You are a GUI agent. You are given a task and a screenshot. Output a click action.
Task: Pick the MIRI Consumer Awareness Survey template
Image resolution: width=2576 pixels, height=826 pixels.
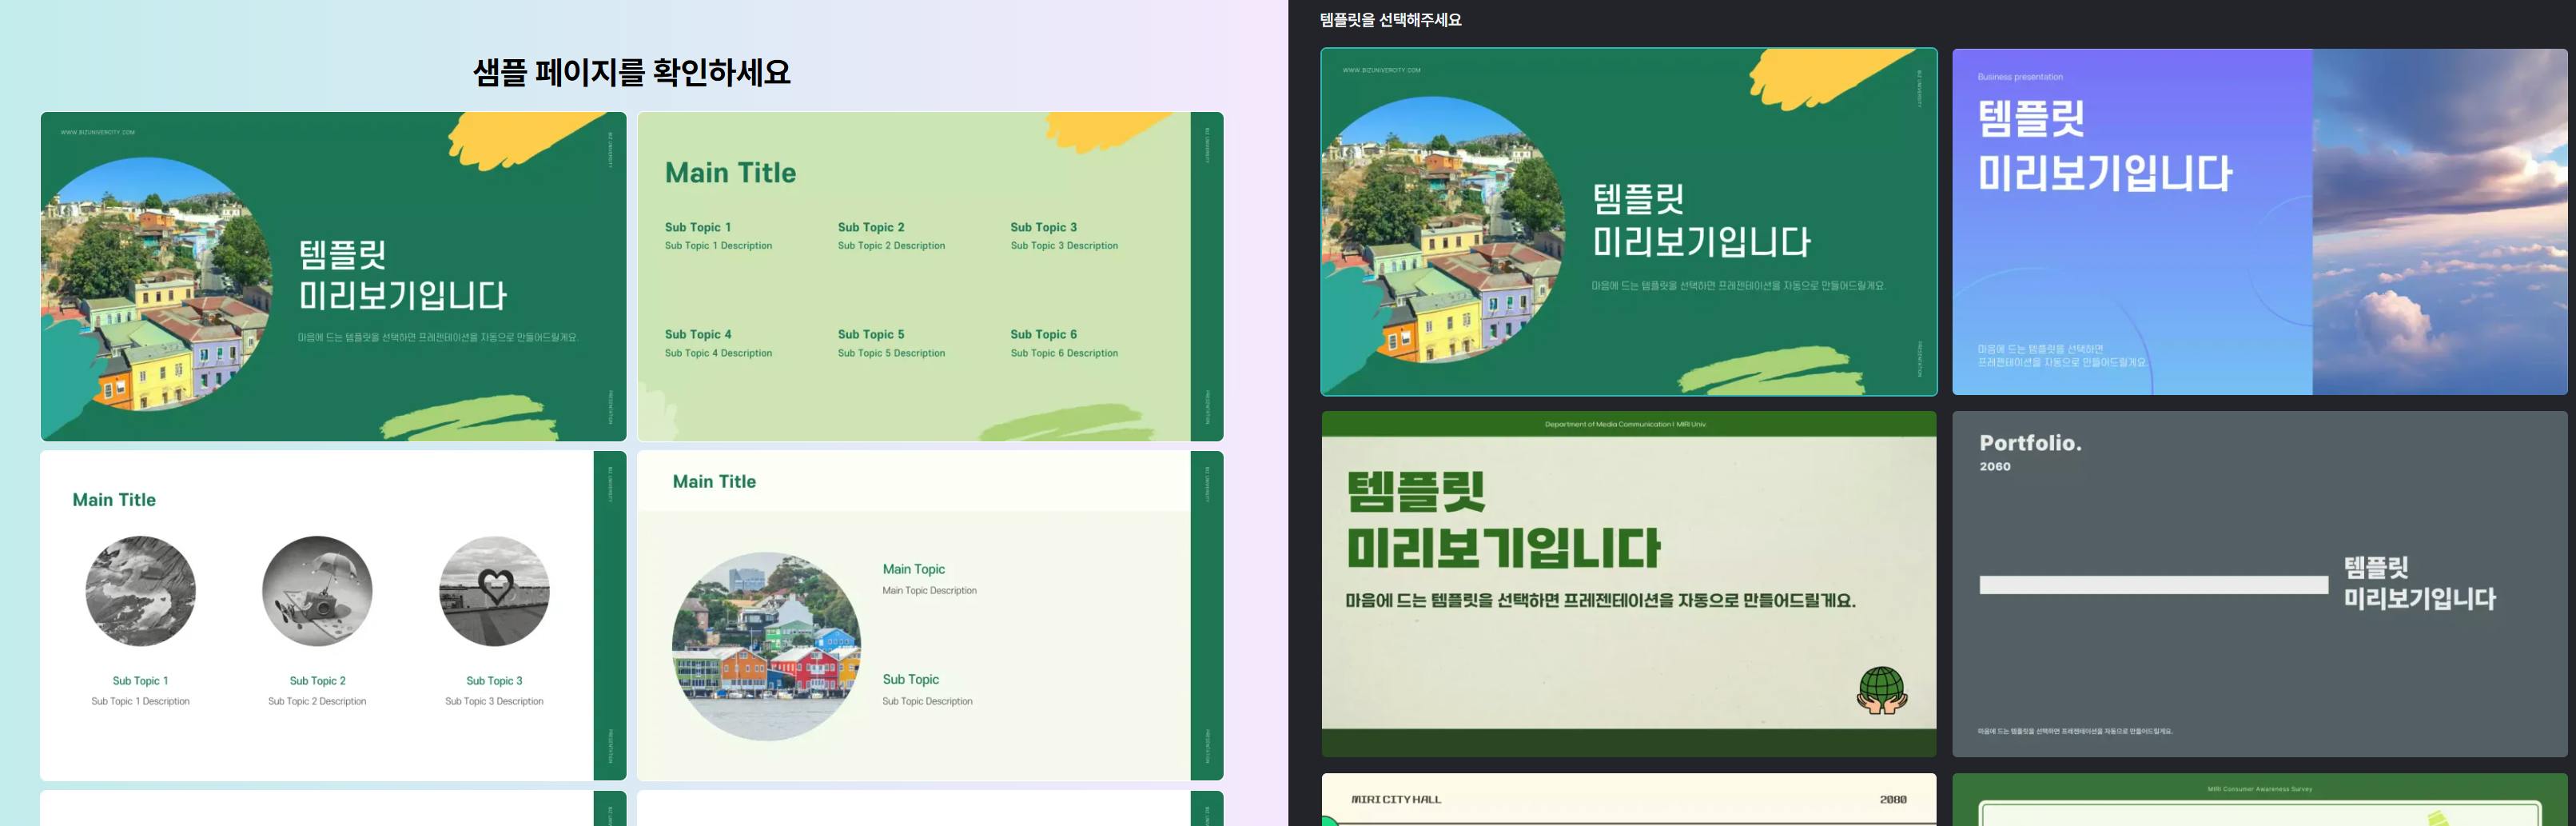(2259, 799)
